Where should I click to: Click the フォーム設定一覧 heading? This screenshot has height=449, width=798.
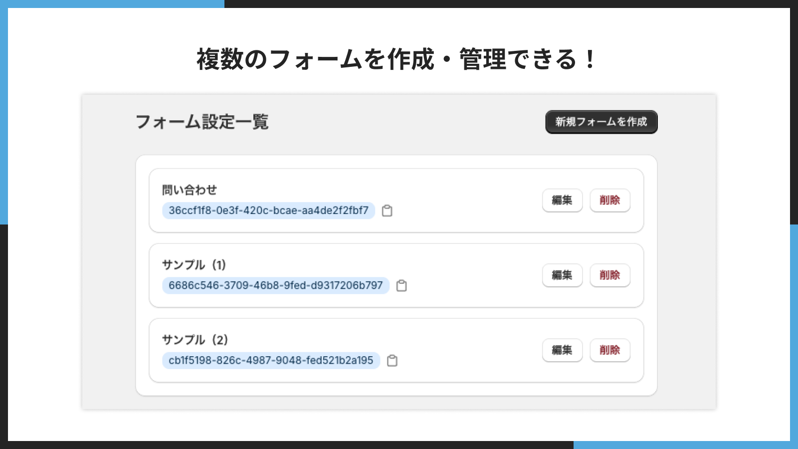pyautogui.click(x=202, y=122)
